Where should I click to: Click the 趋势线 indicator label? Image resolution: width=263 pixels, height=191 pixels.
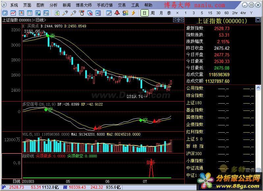(x=28, y=156)
